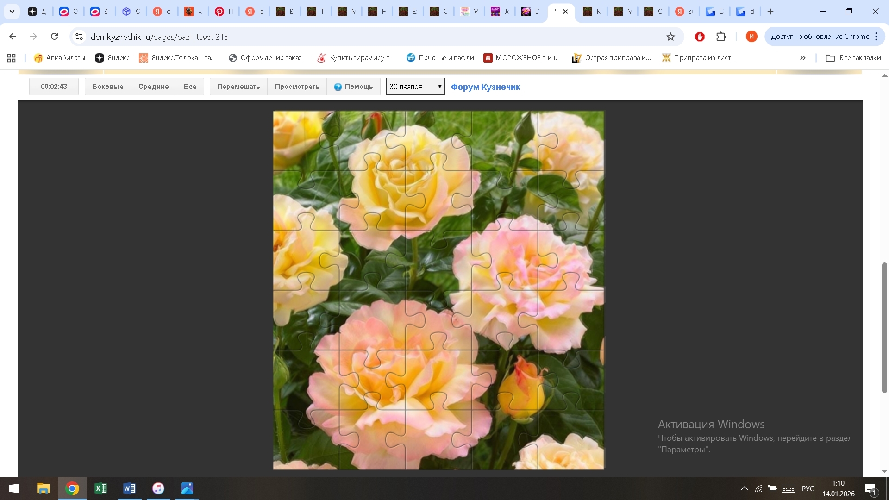889x500 pixels.
Task: Open Word from the taskbar
Action: click(129, 488)
